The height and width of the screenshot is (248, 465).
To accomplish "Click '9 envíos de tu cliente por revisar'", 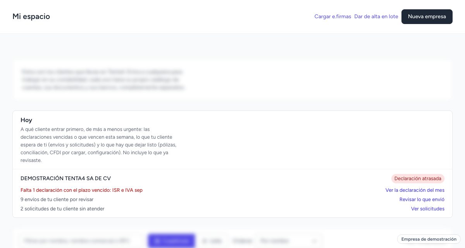I will point(57,200).
